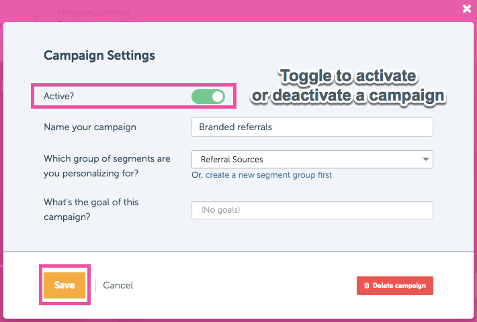477x322 pixels.
Task: Toggle the Active campaign switch off
Action: click(x=208, y=97)
